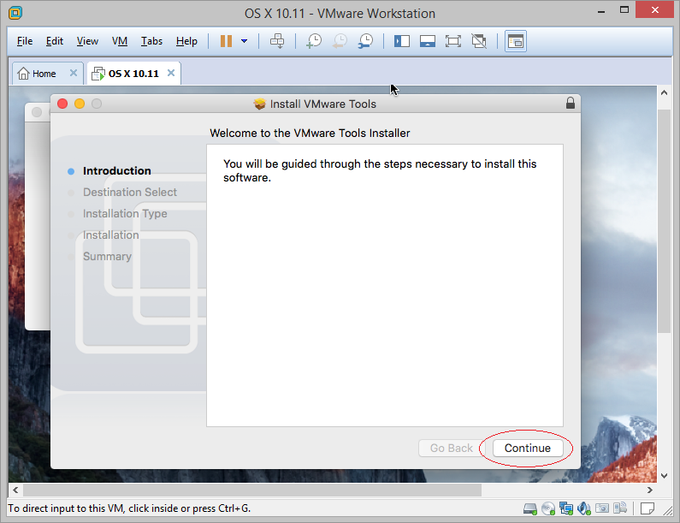
Task: Pause the virtual machine from the toolbar
Action: [226, 41]
